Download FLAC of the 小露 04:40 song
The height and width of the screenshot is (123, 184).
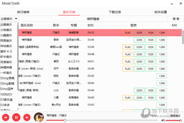[128, 98]
